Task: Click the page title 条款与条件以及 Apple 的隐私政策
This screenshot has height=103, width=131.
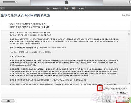Action: tap(25, 15)
